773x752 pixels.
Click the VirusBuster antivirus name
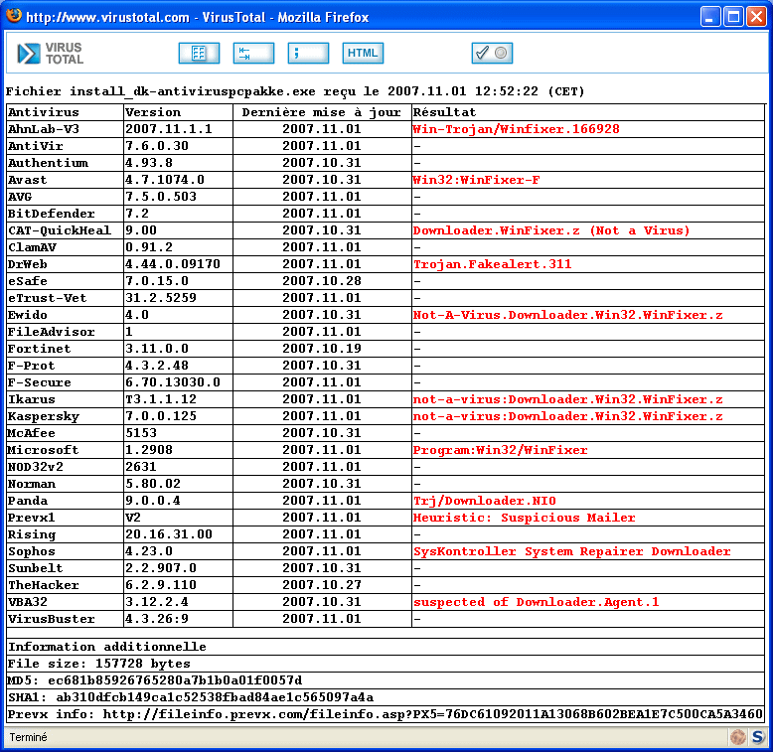click(52, 619)
